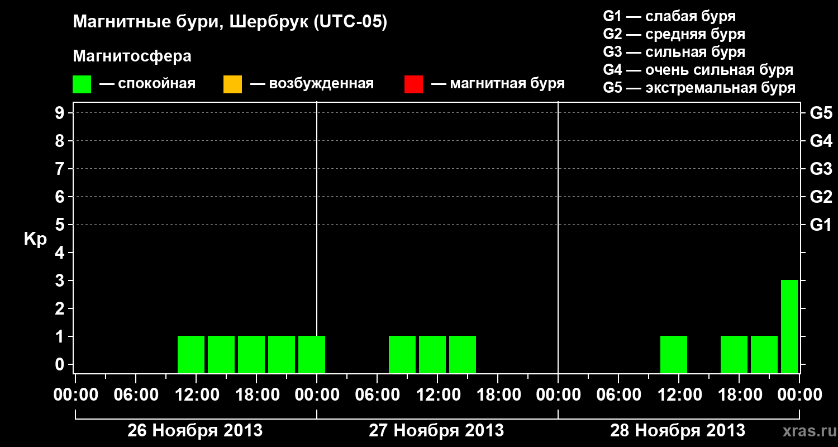Image resolution: width=838 pixels, height=447 pixels.
Task: Click the title 'Магнитные бури, Шербрук (UTC-05)'
Action: (x=230, y=23)
